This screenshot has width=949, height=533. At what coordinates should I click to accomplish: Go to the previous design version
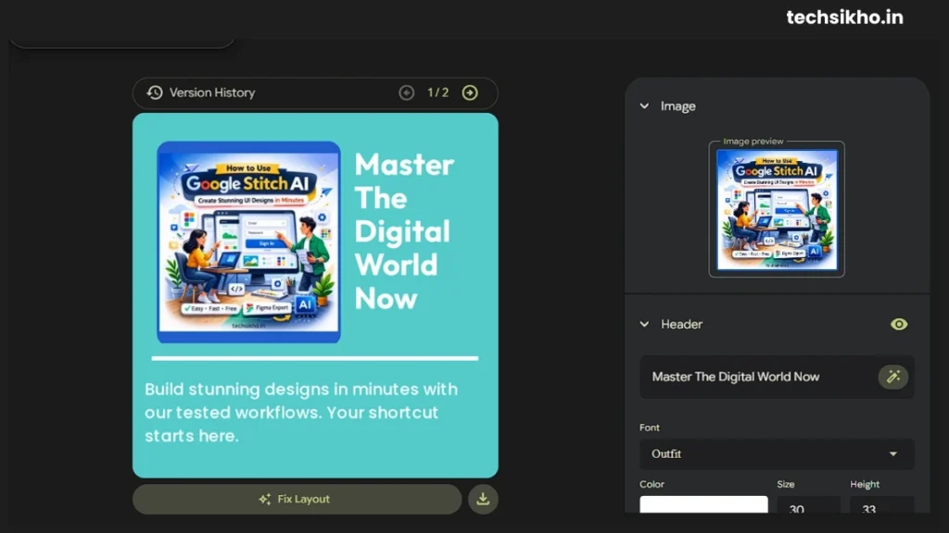[x=406, y=93]
